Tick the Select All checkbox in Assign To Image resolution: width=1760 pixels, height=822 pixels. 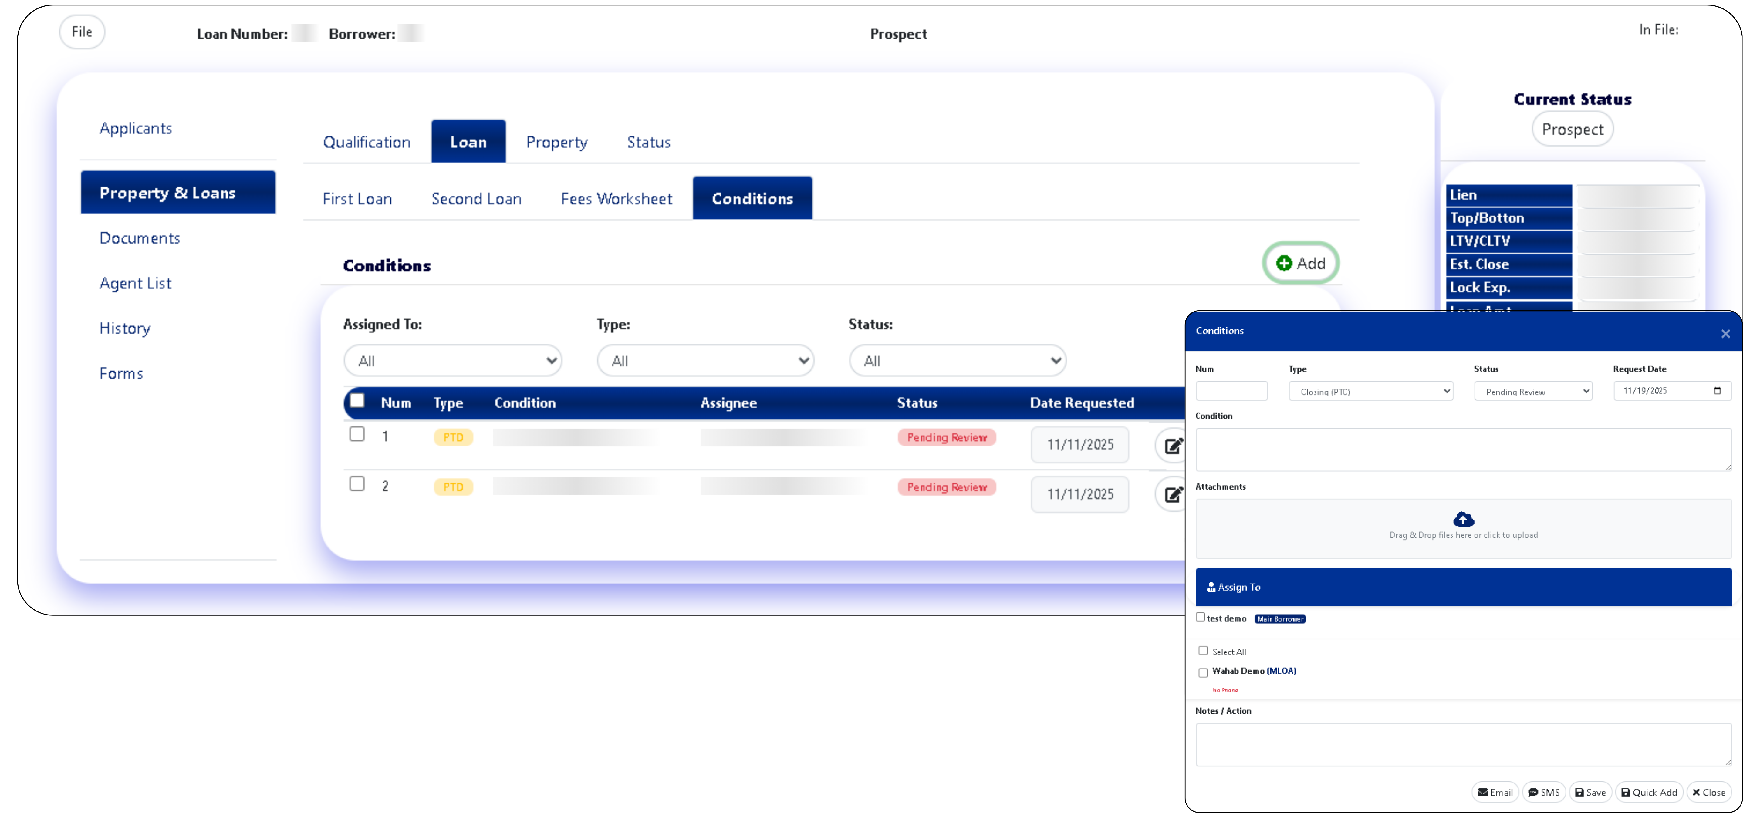(x=1203, y=651)
